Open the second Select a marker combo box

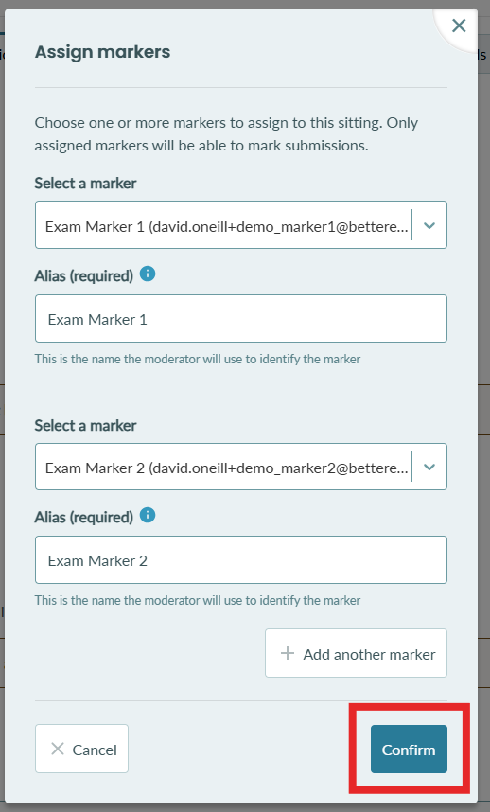[241, 467]
